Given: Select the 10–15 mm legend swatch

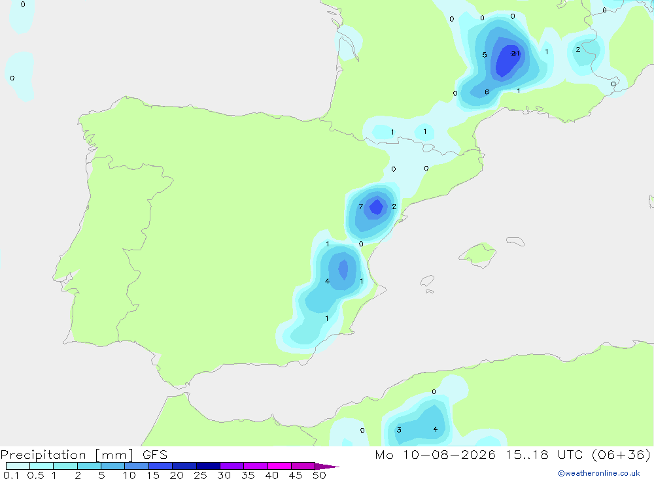Looking at the screenshot, I should [137, 466].
